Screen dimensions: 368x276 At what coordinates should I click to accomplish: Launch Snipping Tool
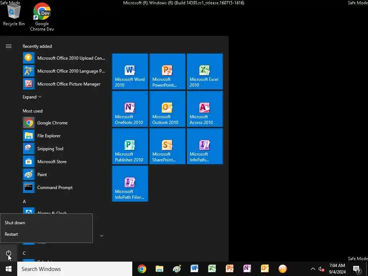tap(64, 148)
